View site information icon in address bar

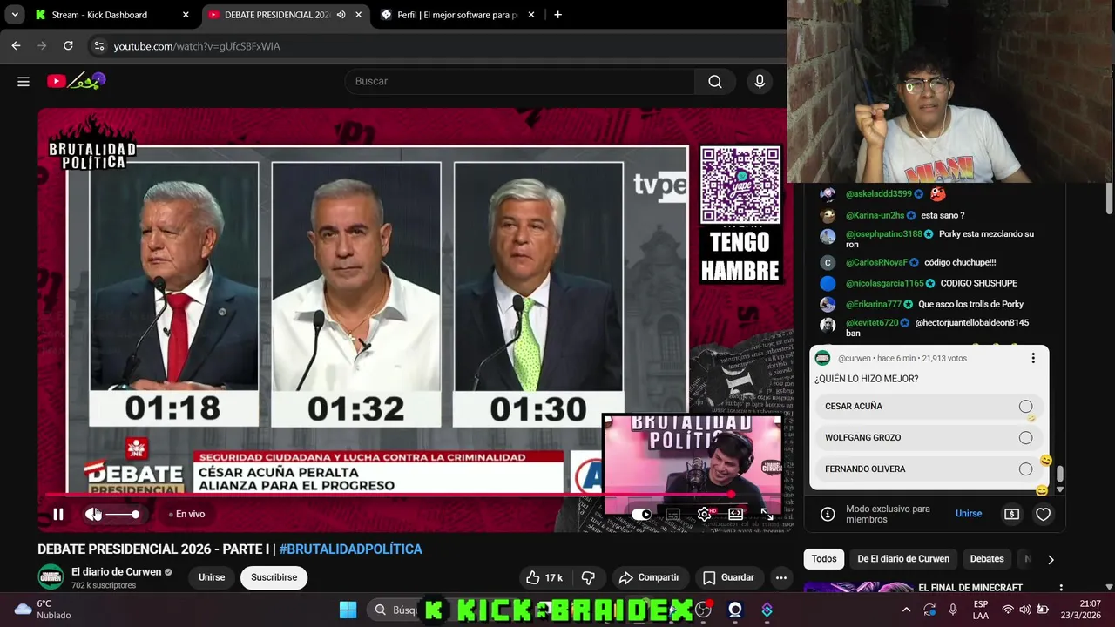[98, 46]
